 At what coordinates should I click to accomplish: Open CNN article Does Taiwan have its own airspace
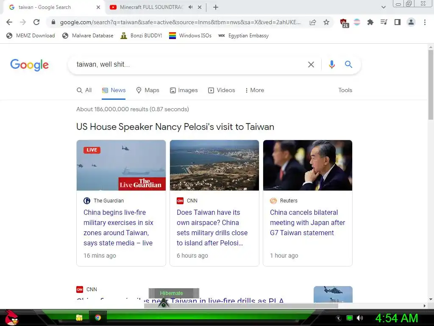coord(212,228)
